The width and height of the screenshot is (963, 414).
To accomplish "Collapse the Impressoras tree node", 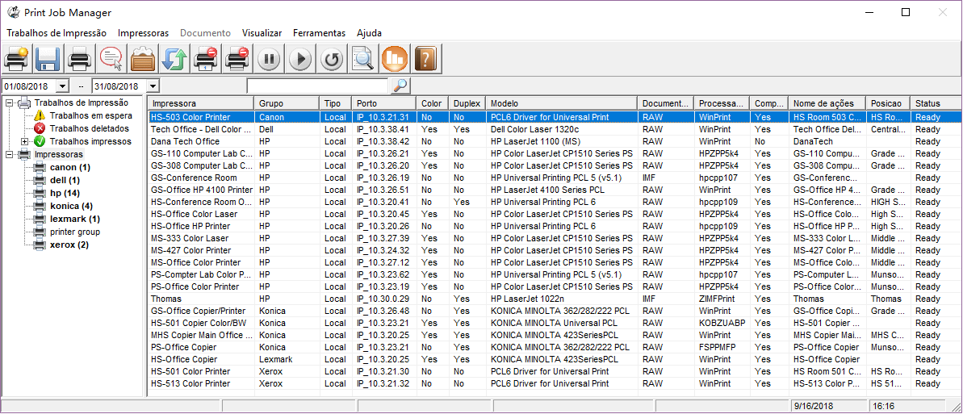I will [9, 154].
